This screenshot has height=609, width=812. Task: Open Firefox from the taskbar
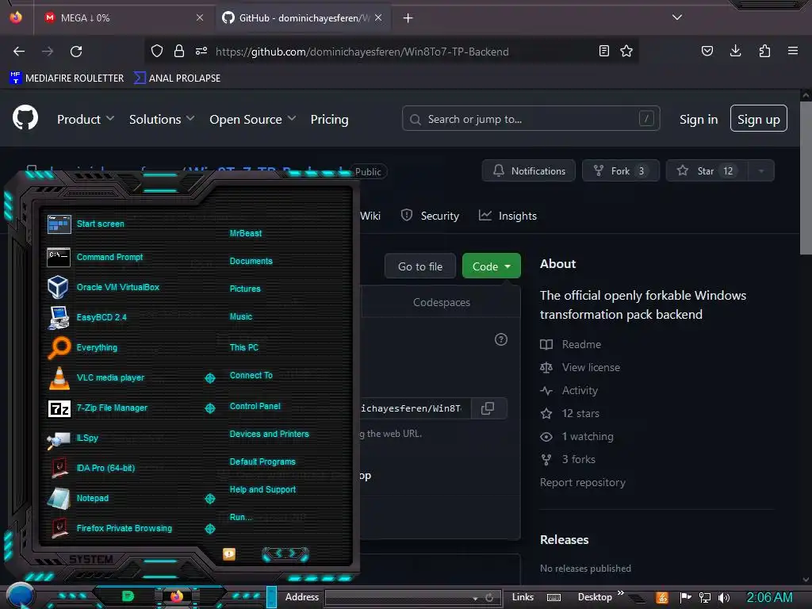click(x=177, y=596)
